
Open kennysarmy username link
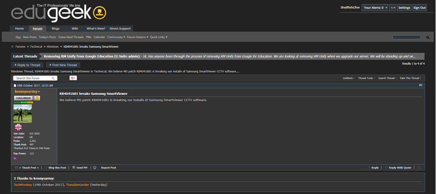click(x=26, y=91)
